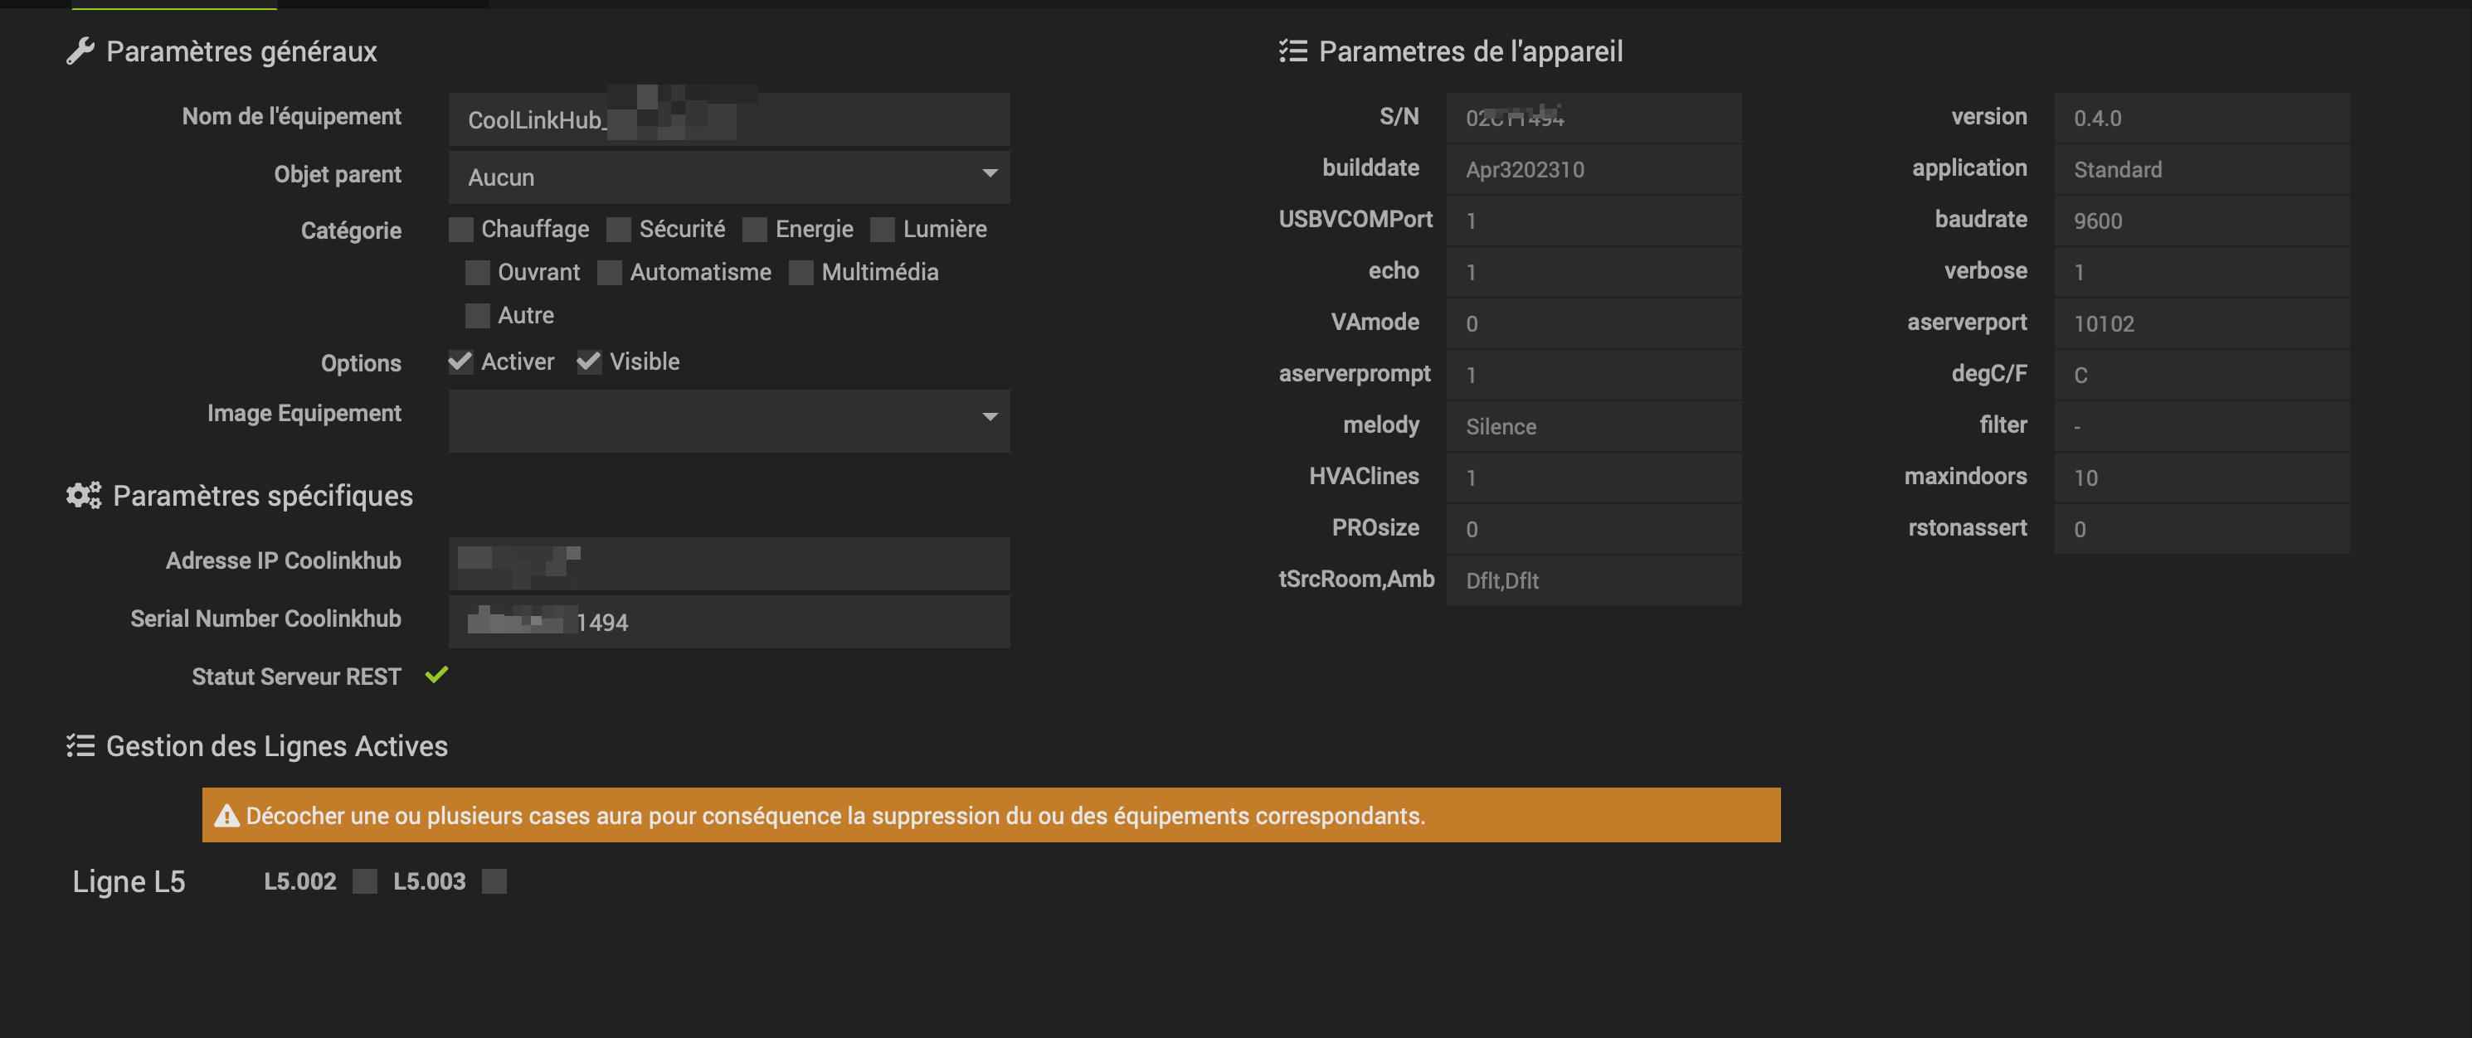The width and height of the screenshot is (2472, 1038).
Task: Click the PROsize value field
Action: (x=1594, y=529)
